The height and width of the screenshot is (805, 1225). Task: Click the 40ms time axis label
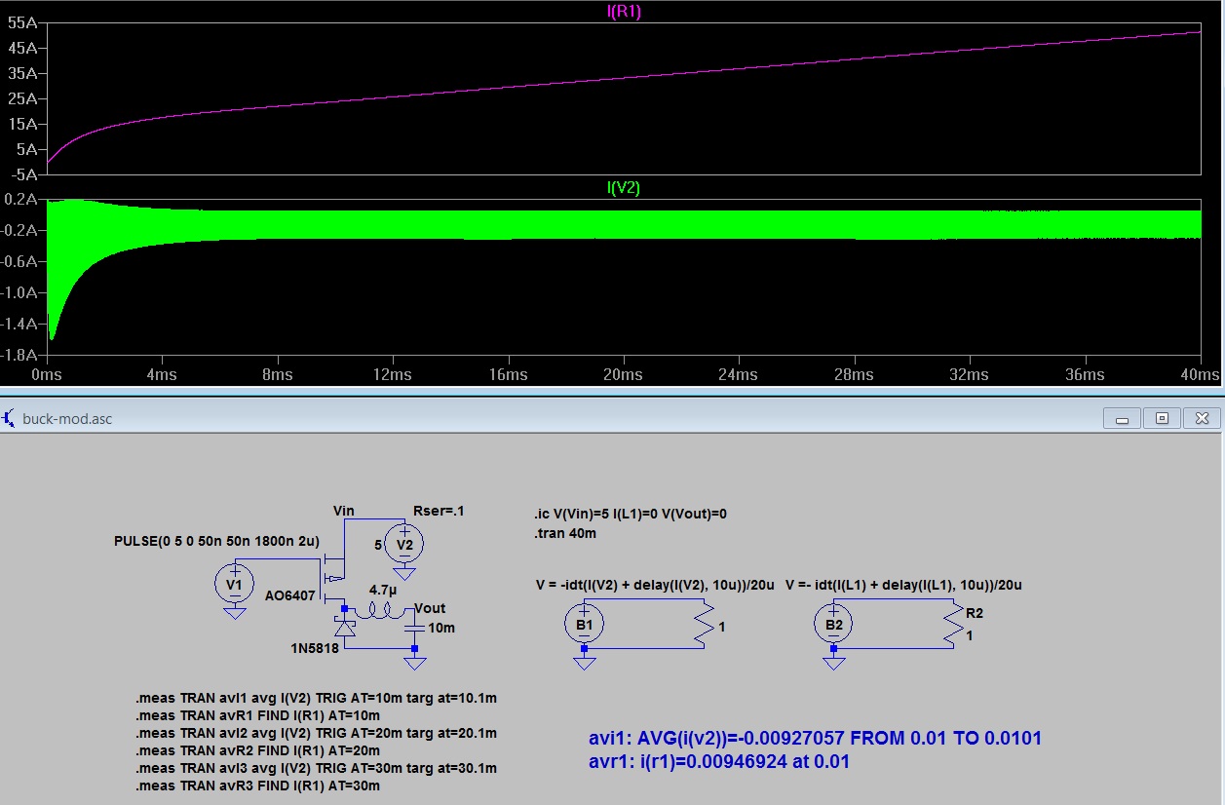coord(1199,375)
